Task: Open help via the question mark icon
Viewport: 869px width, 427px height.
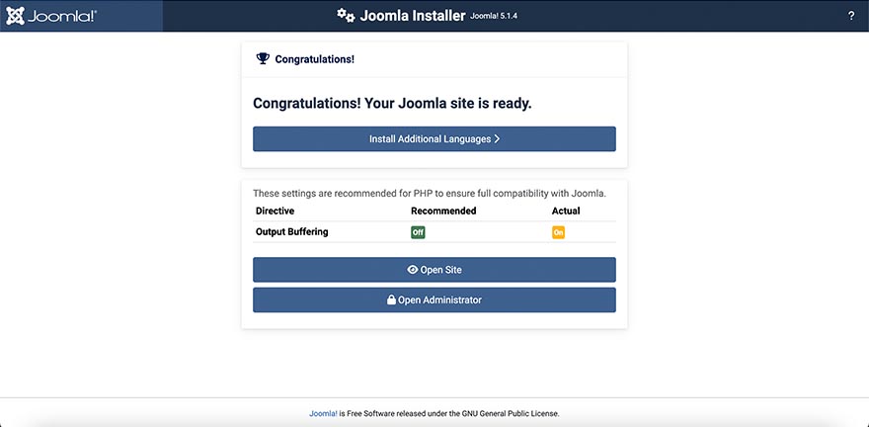Action: click(851, 16)
